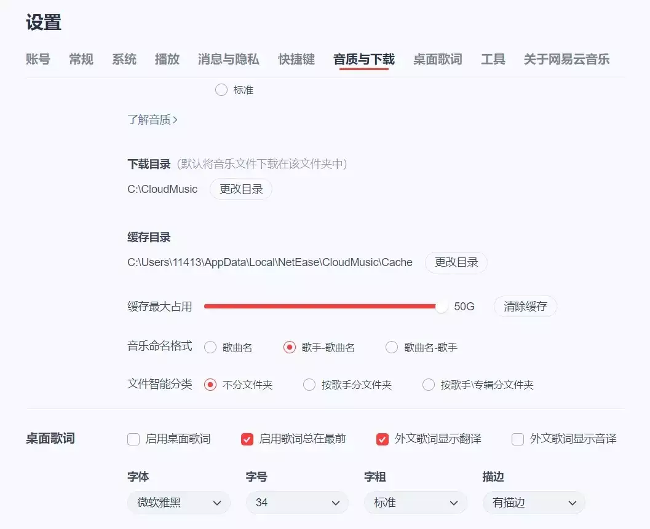Switch to the 关于网易云音乐 tab
Screen dimensions: 650x529
566,59
